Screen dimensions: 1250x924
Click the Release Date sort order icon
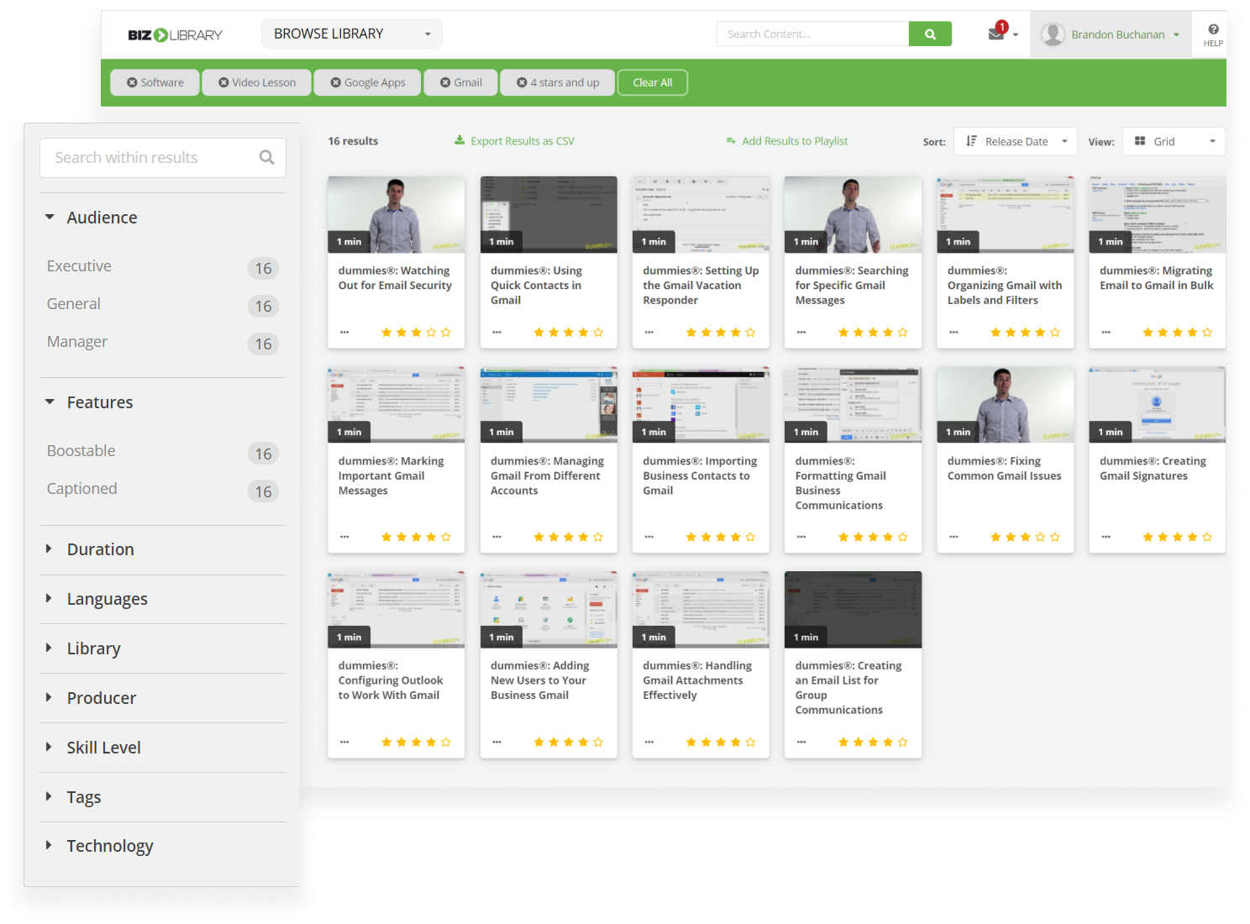[x=971, y=141]
